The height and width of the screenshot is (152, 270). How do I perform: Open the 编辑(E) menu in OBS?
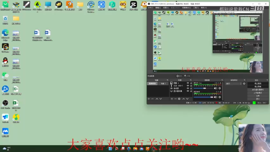(x=158, y=8)
